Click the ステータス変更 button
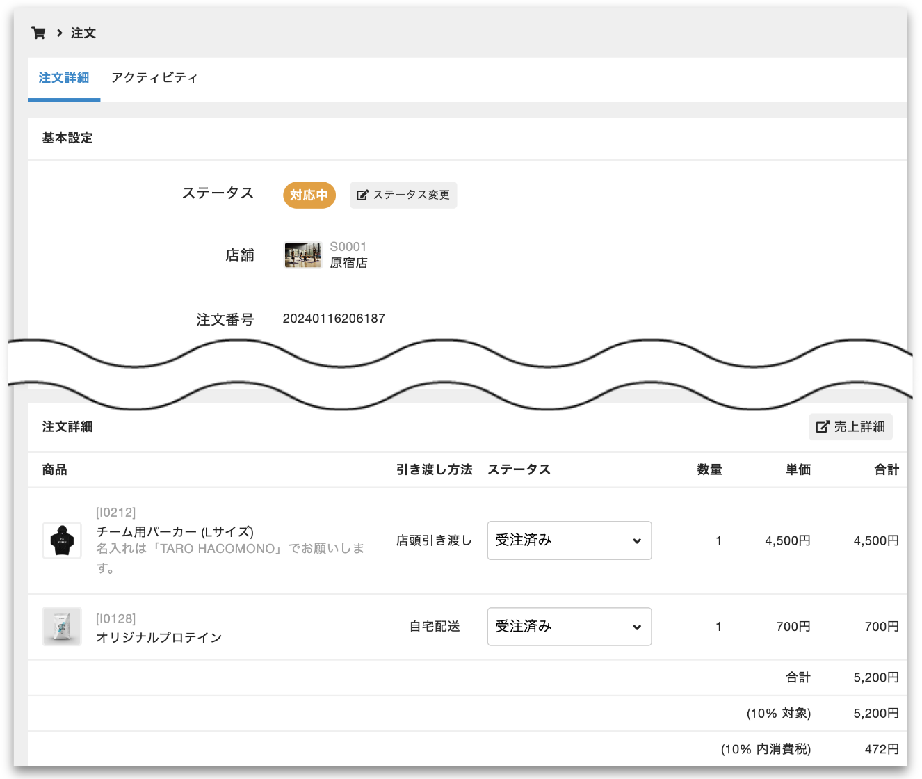The height and width of the screenshot is (779, 922). pos(403,195)
